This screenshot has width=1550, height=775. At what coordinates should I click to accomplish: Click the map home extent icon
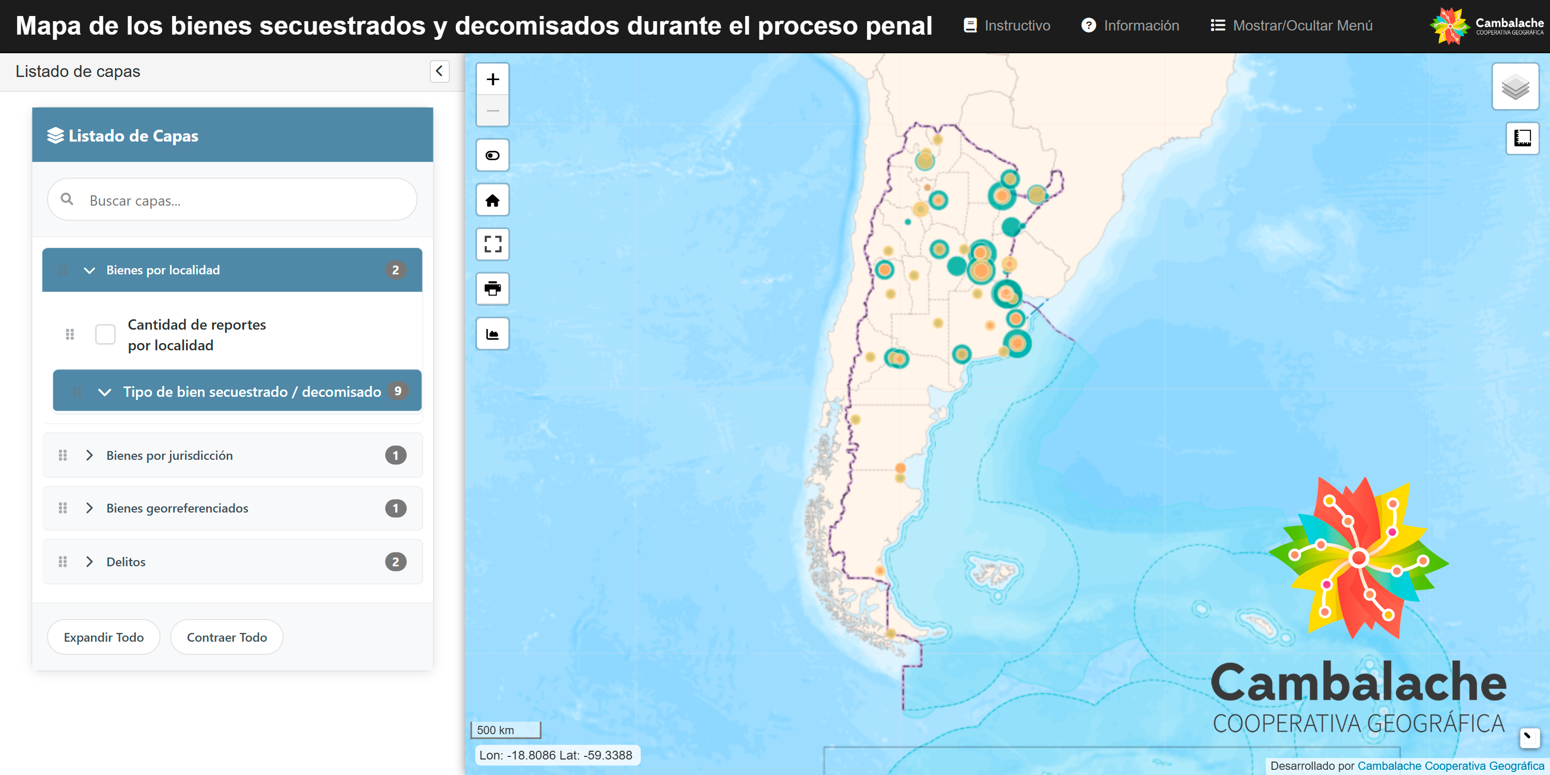click(x=492, y=200)
